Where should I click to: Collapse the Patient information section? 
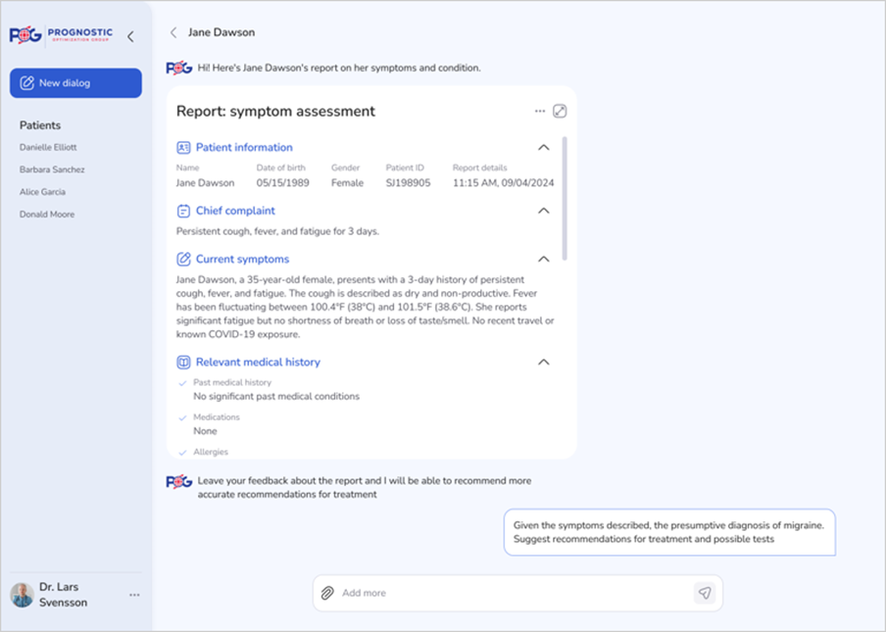(544, 147)
